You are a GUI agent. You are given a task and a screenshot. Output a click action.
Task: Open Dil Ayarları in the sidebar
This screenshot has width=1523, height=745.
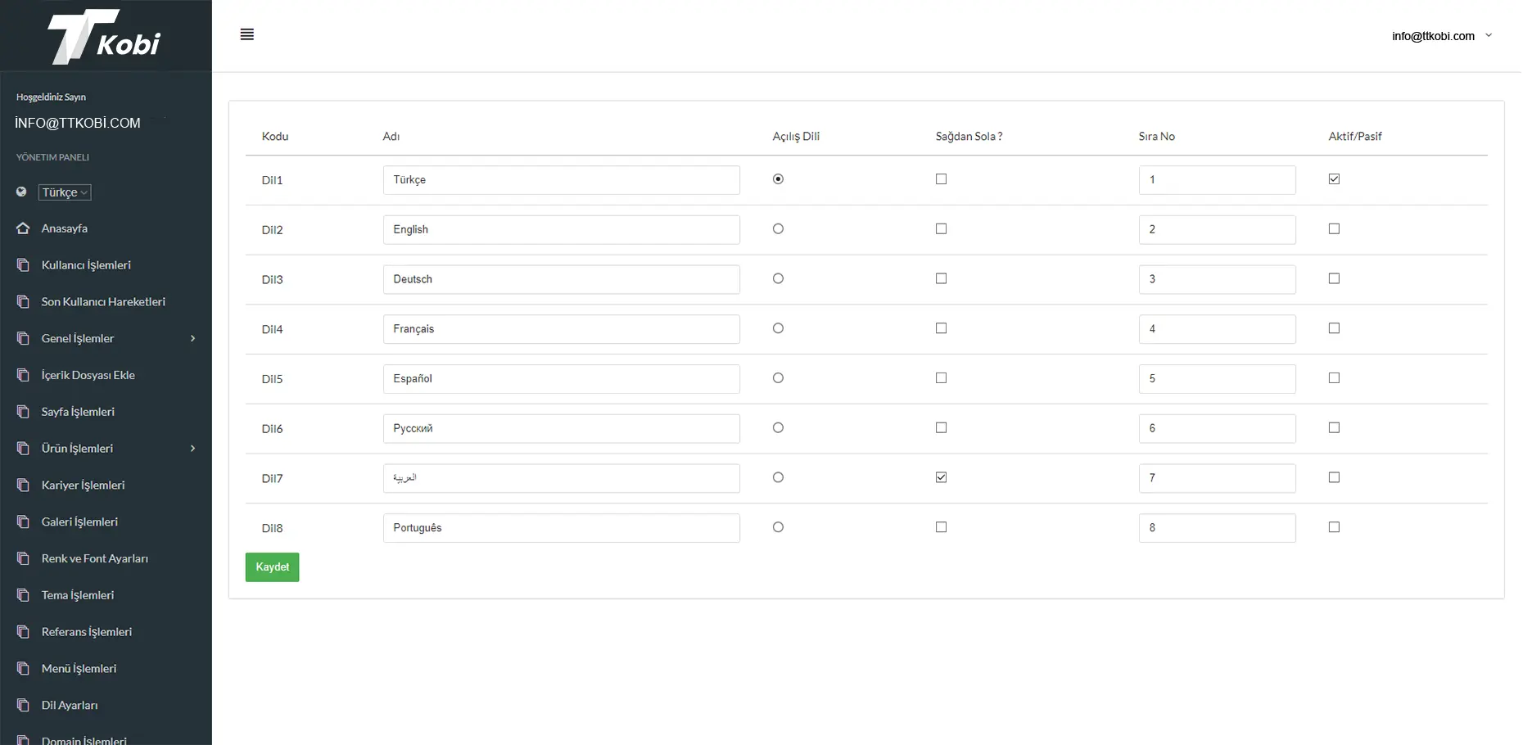coord(70,706)
